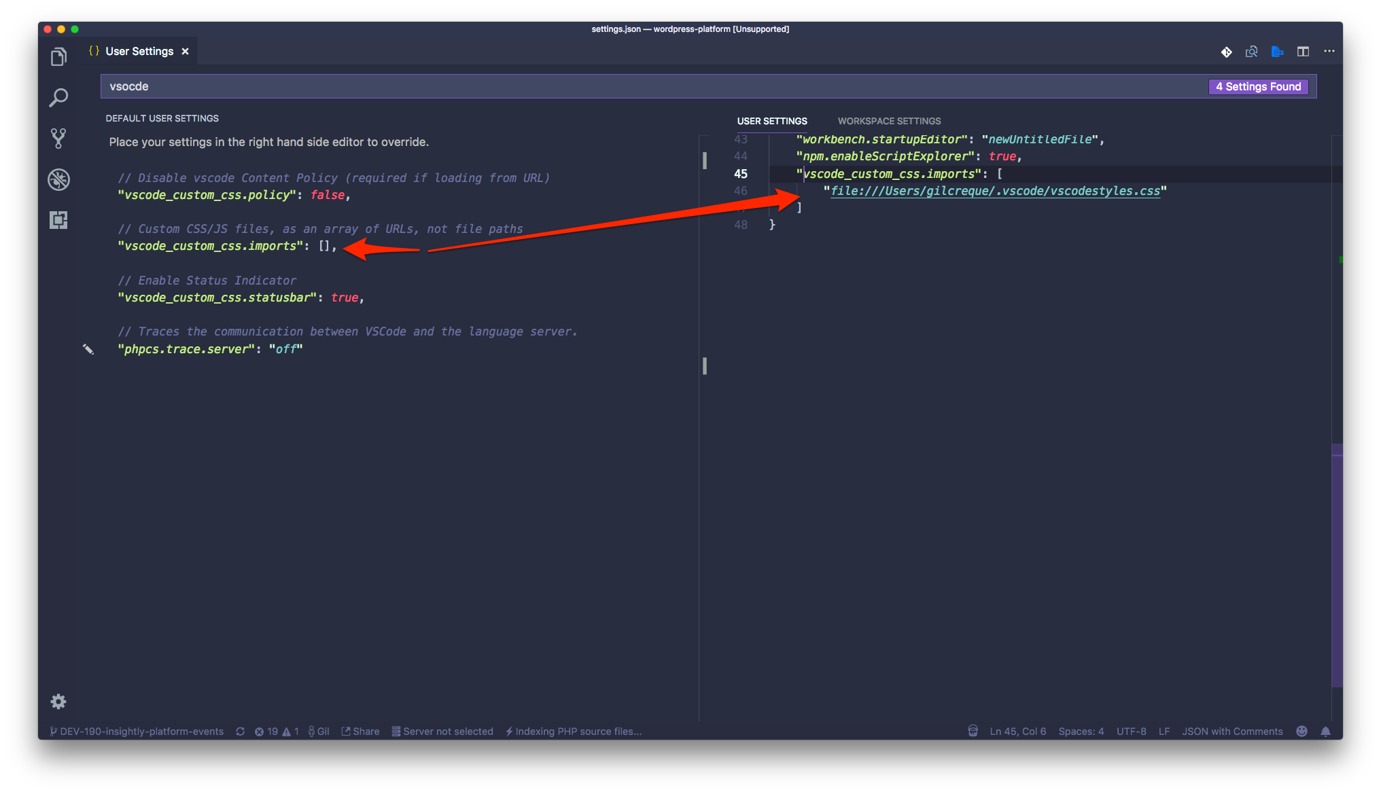Click the notifications bell in status bar
Viewport: 1381px width, 794px height.
coord(1325,732)
